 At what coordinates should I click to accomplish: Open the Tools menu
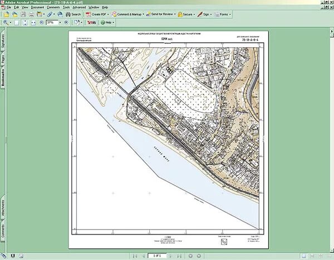(x=66, y=7)
